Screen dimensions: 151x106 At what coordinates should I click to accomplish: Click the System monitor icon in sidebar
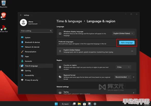(x=22, y=37)
